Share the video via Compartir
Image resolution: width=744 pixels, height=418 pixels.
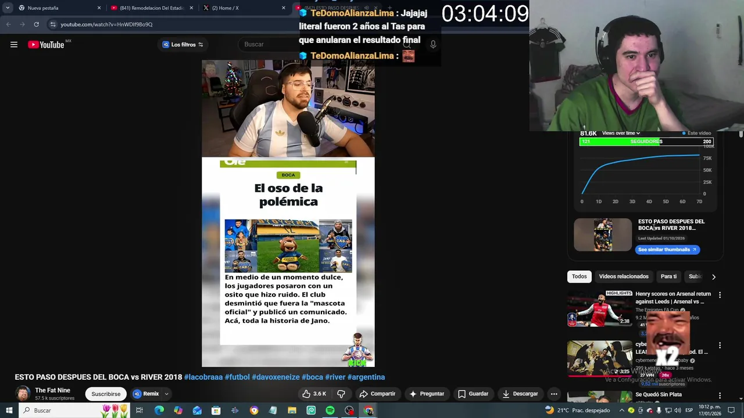tap(377, 394)
